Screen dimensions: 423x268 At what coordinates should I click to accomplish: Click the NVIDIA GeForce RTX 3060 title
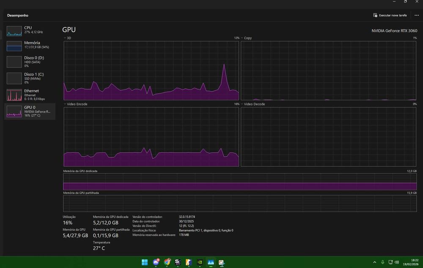394,31
